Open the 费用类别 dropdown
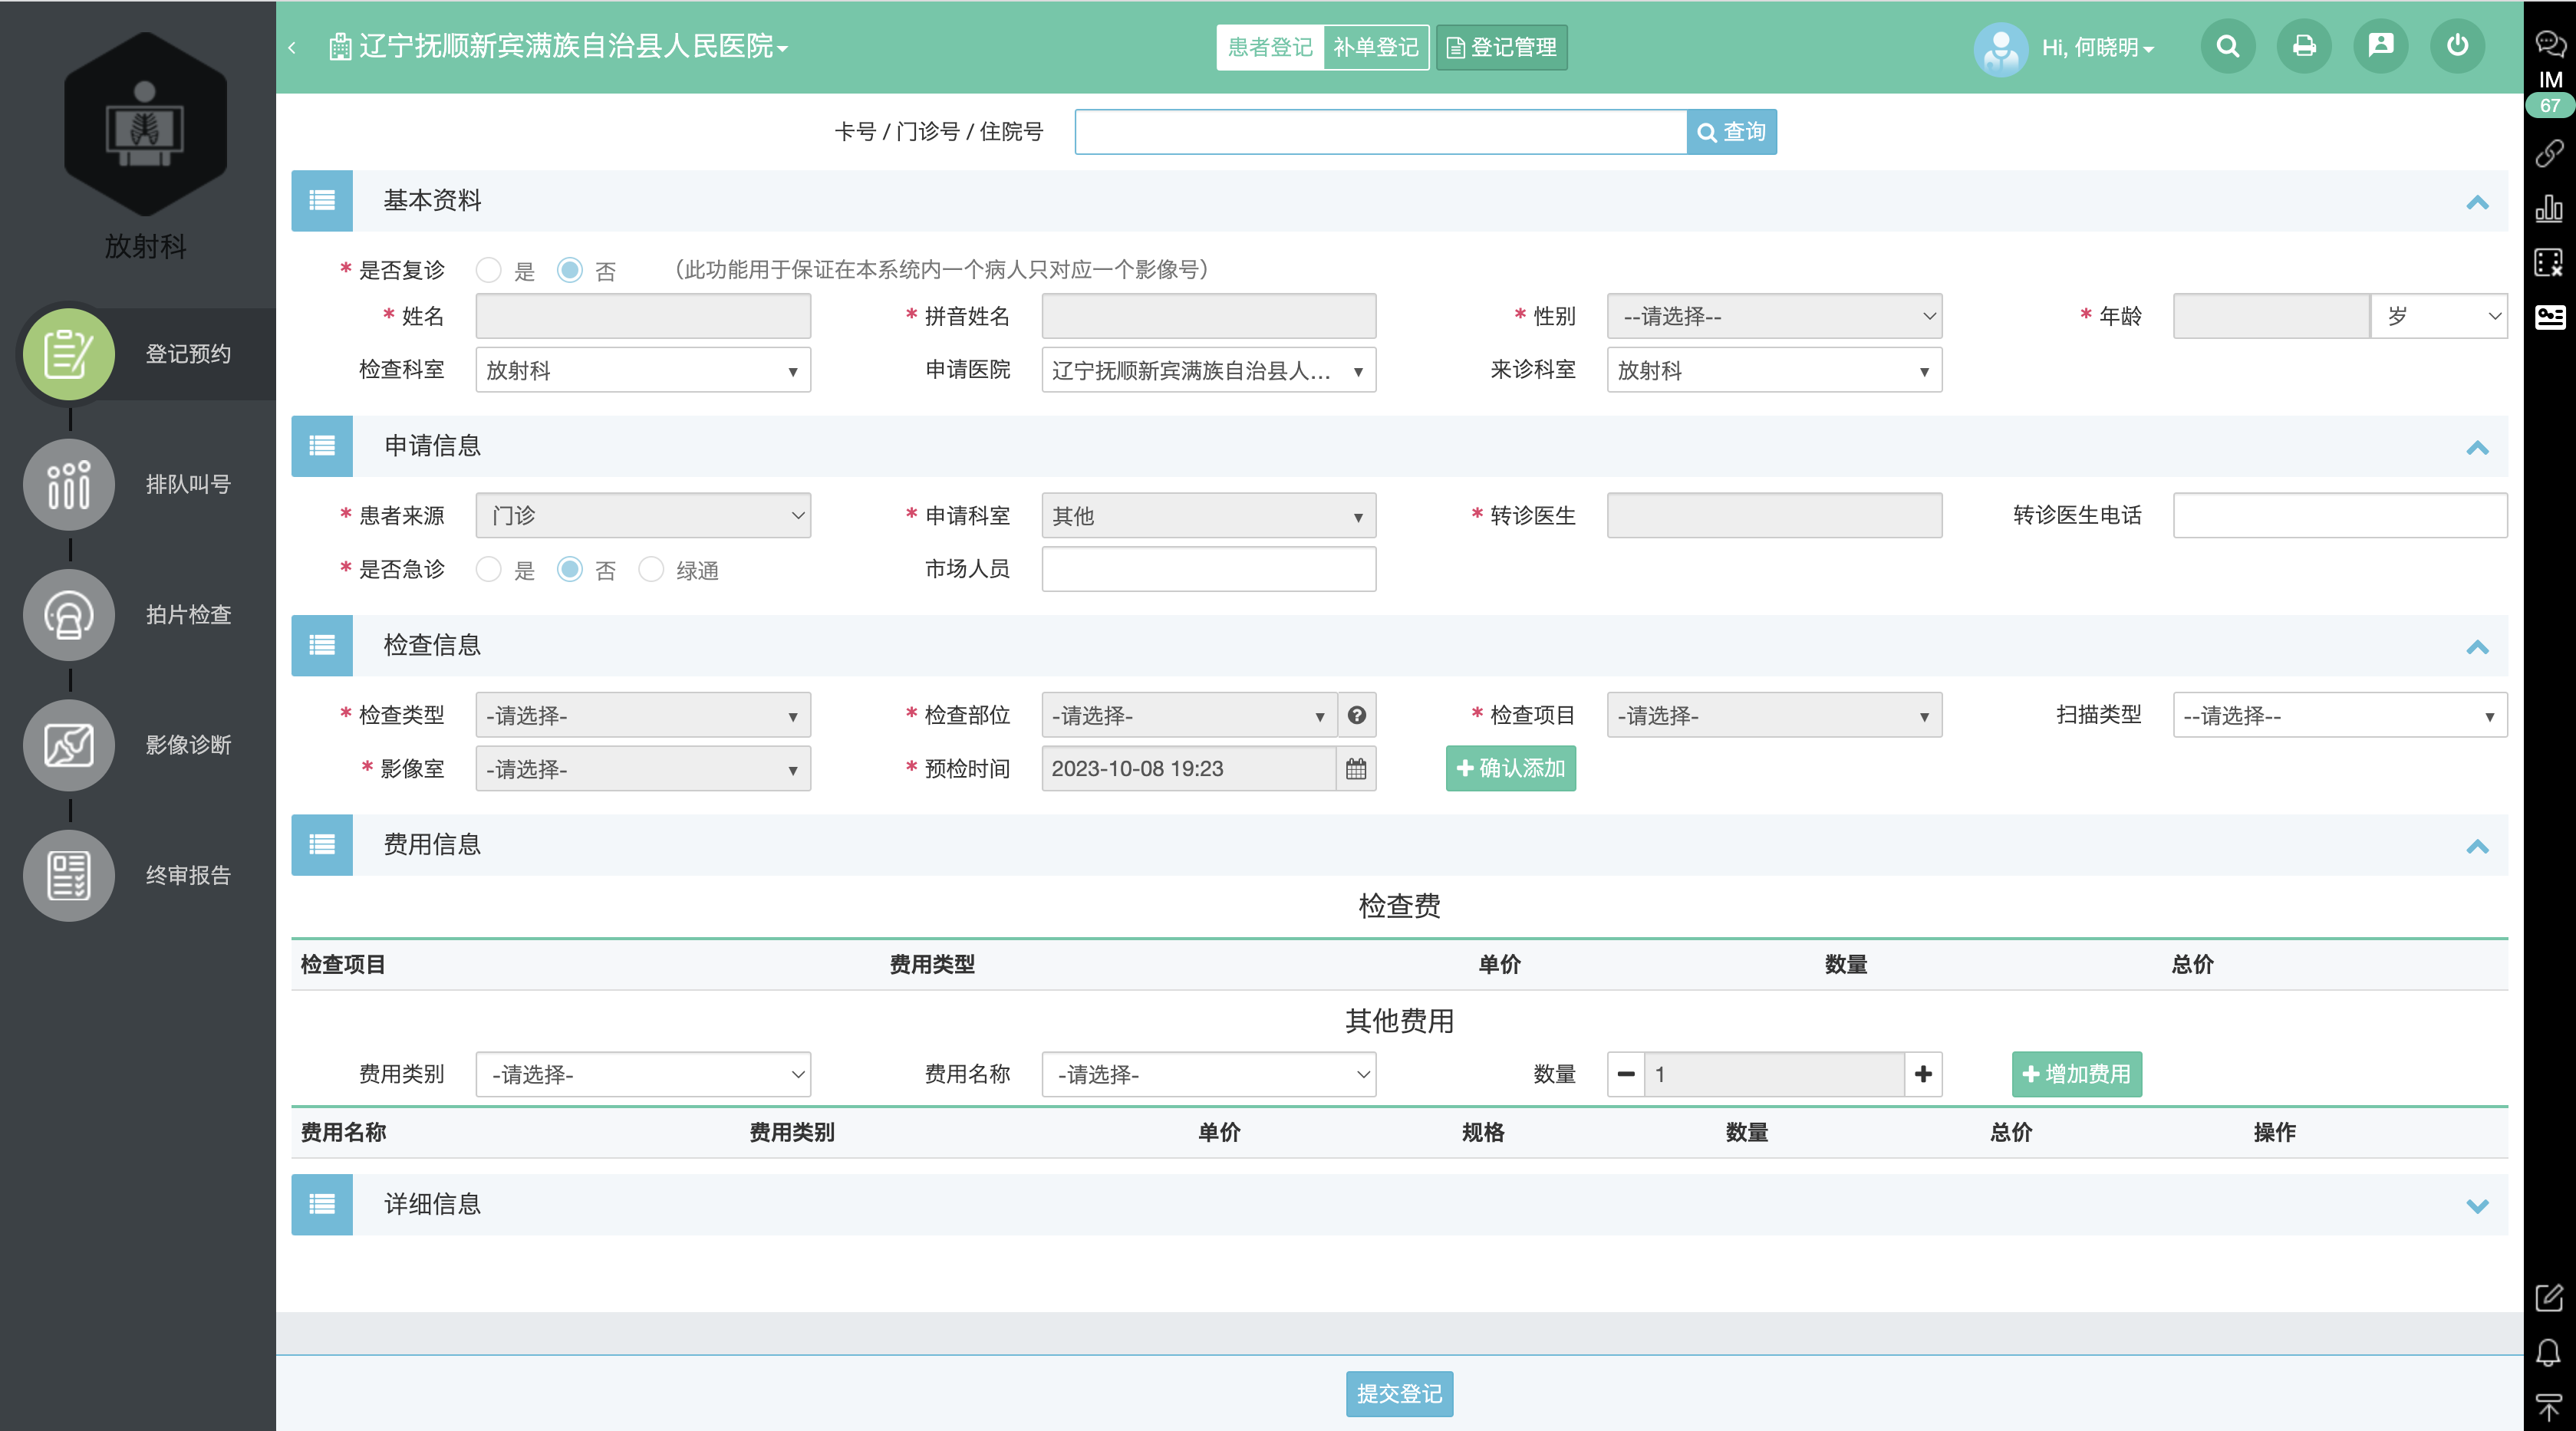This screenshot has height=1431, width=2576. point(643,1074)
